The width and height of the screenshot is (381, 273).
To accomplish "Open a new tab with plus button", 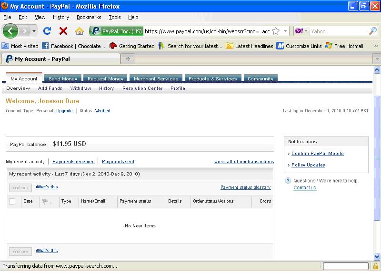I will coord(128,59).
